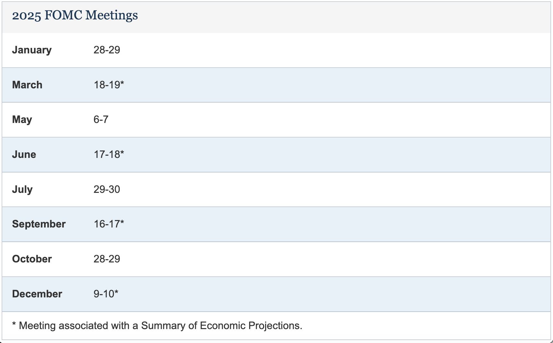553x343 pixels.
Task: Select the July month label
Action: pos(22,189)
